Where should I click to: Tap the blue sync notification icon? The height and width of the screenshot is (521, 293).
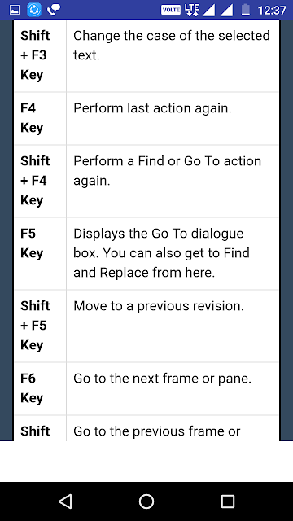tap(34, 10)
